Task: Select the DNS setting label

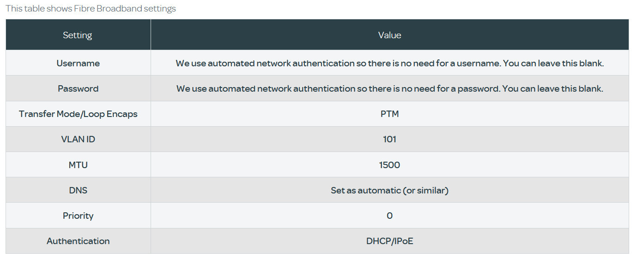Action: click(78, 190)
